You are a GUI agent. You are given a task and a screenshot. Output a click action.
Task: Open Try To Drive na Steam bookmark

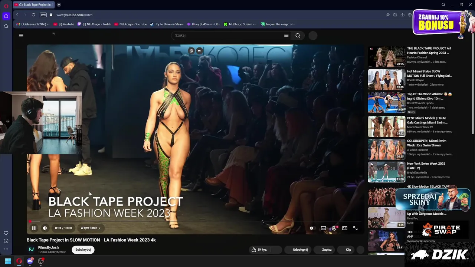coord(167,24)
